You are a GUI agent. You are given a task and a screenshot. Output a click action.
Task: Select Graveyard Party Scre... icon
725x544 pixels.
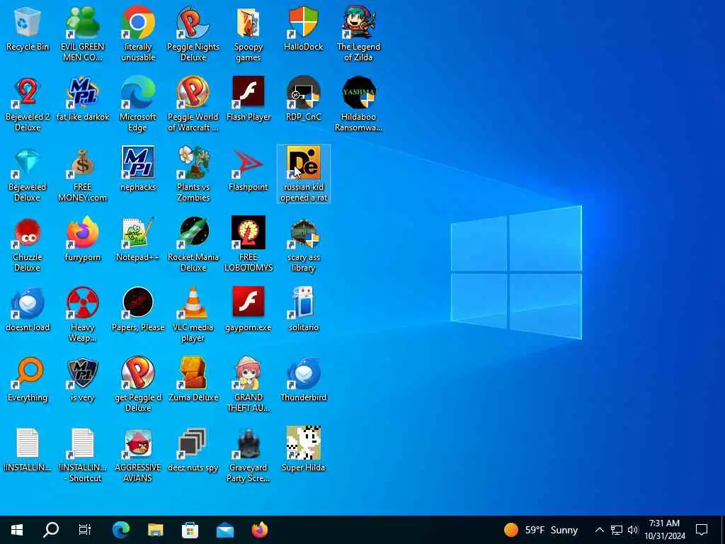pos(249,443)
